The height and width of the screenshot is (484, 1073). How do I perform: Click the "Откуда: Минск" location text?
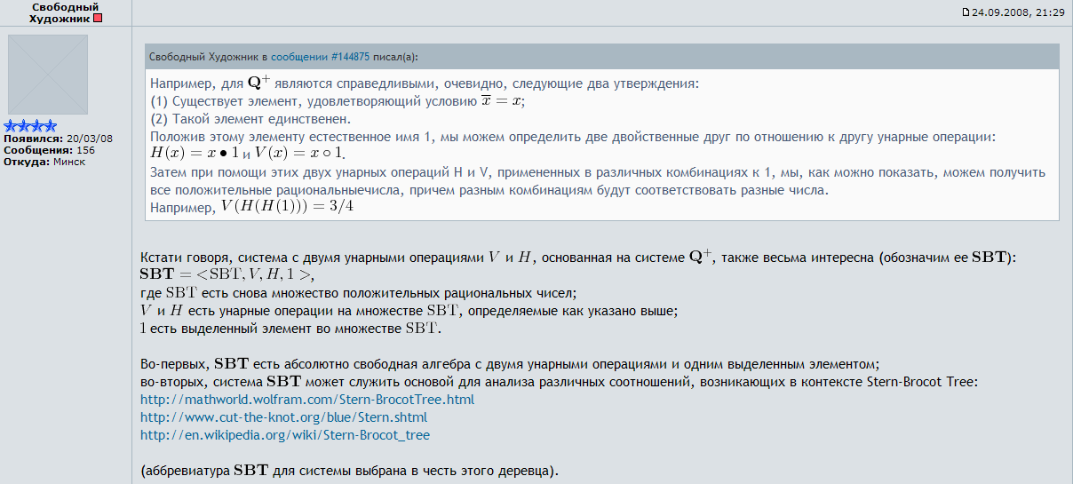pos(44,162)
